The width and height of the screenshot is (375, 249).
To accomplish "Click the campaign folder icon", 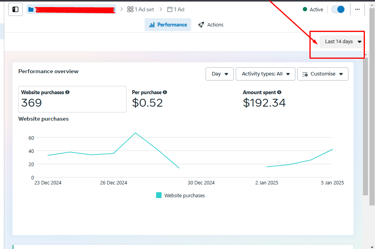I will [x=31, y=9].
